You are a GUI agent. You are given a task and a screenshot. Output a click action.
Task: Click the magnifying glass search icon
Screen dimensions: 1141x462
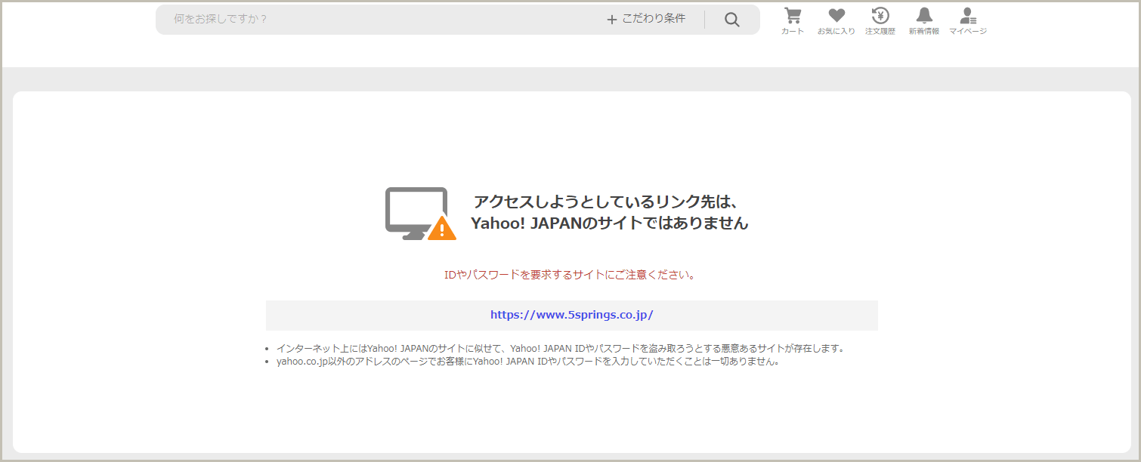[x=731, y=19]
